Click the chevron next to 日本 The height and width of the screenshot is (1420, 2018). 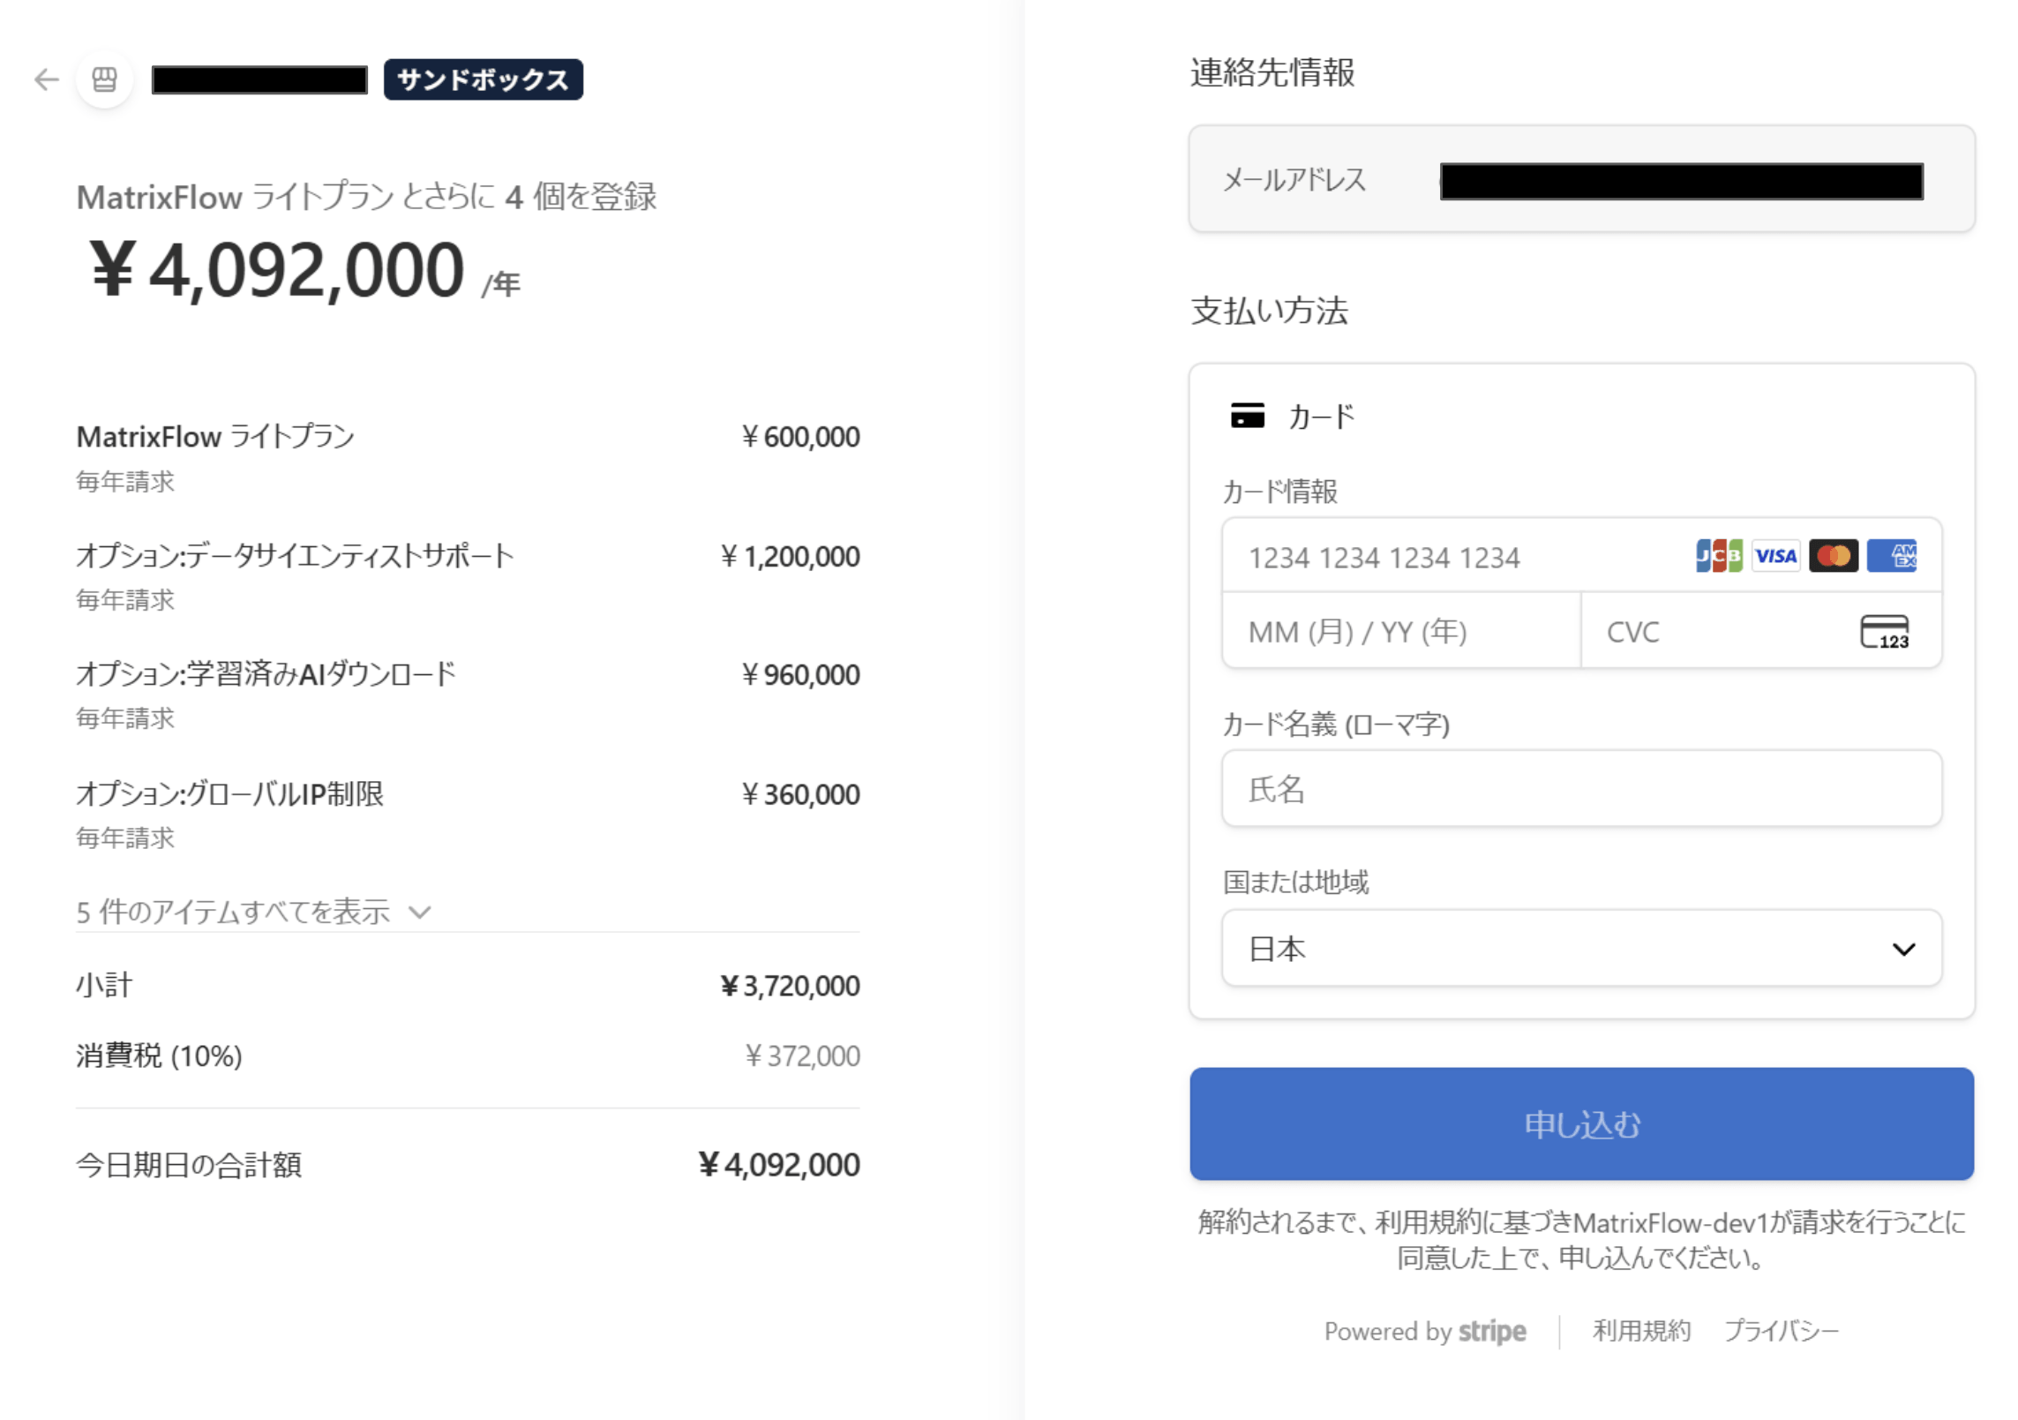(x=1903, y=950)
